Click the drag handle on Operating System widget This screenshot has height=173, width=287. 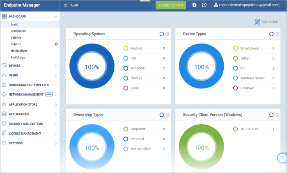168,34
